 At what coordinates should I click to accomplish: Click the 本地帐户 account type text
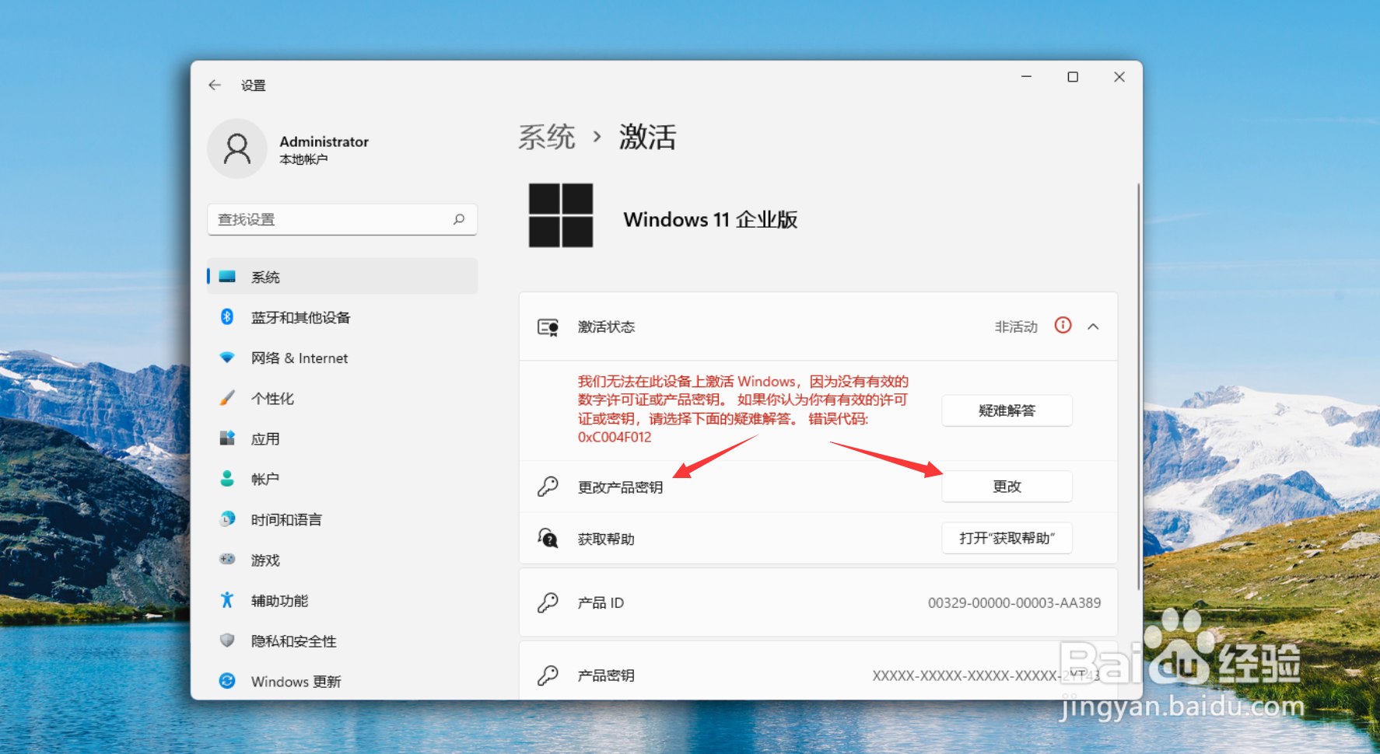pos(303,159)
